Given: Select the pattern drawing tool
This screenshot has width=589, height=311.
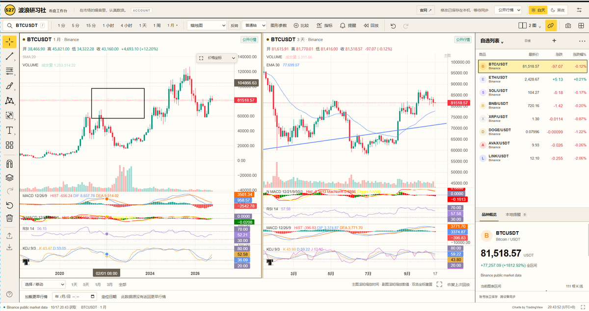Looking at the screenshot, I should [x=9, y=100].
